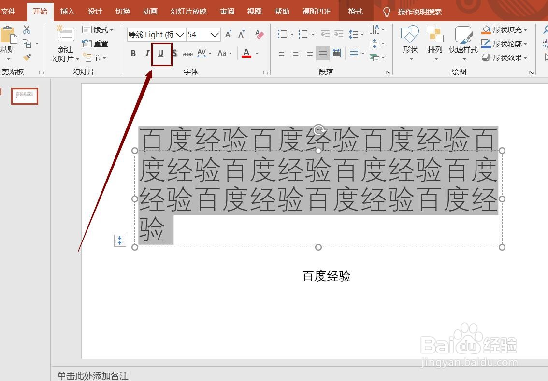Open the font size dropdown
This screenshot has height=381, width=548.
click(215, 35)
